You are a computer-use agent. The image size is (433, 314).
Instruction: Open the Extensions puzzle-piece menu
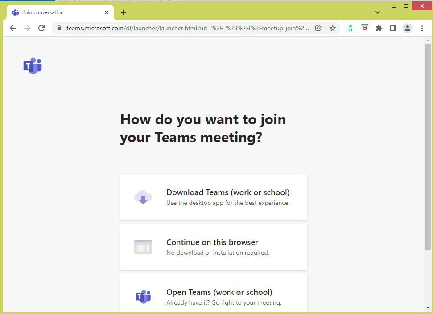(379, 28)
